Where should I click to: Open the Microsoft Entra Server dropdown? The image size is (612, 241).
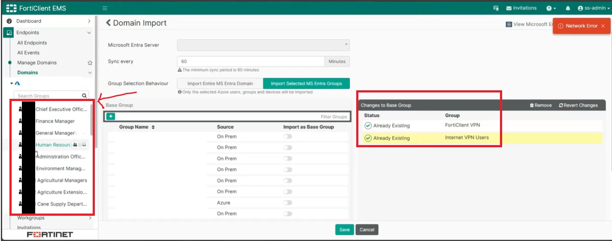tap(263, 45)
